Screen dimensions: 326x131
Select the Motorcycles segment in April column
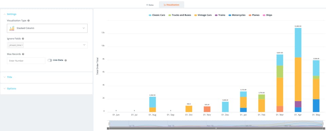pyautogui.click(x=298, y=110)
